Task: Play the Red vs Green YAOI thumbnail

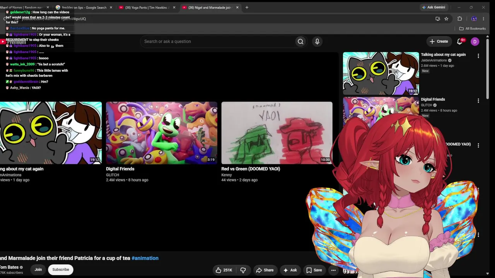Action: pos(277,133)
